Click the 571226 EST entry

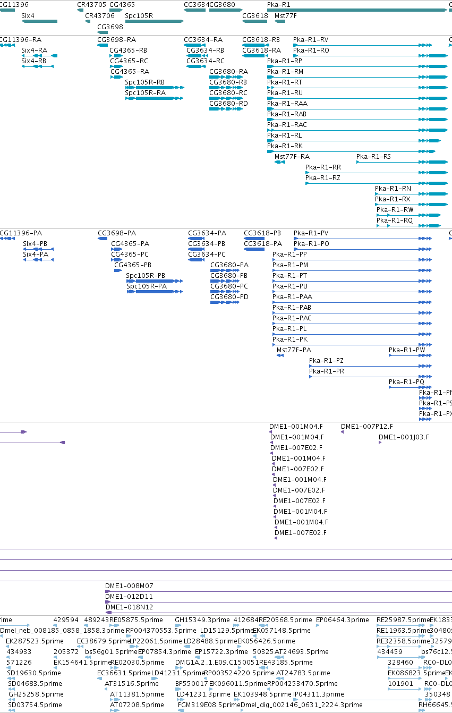[19, 663]
